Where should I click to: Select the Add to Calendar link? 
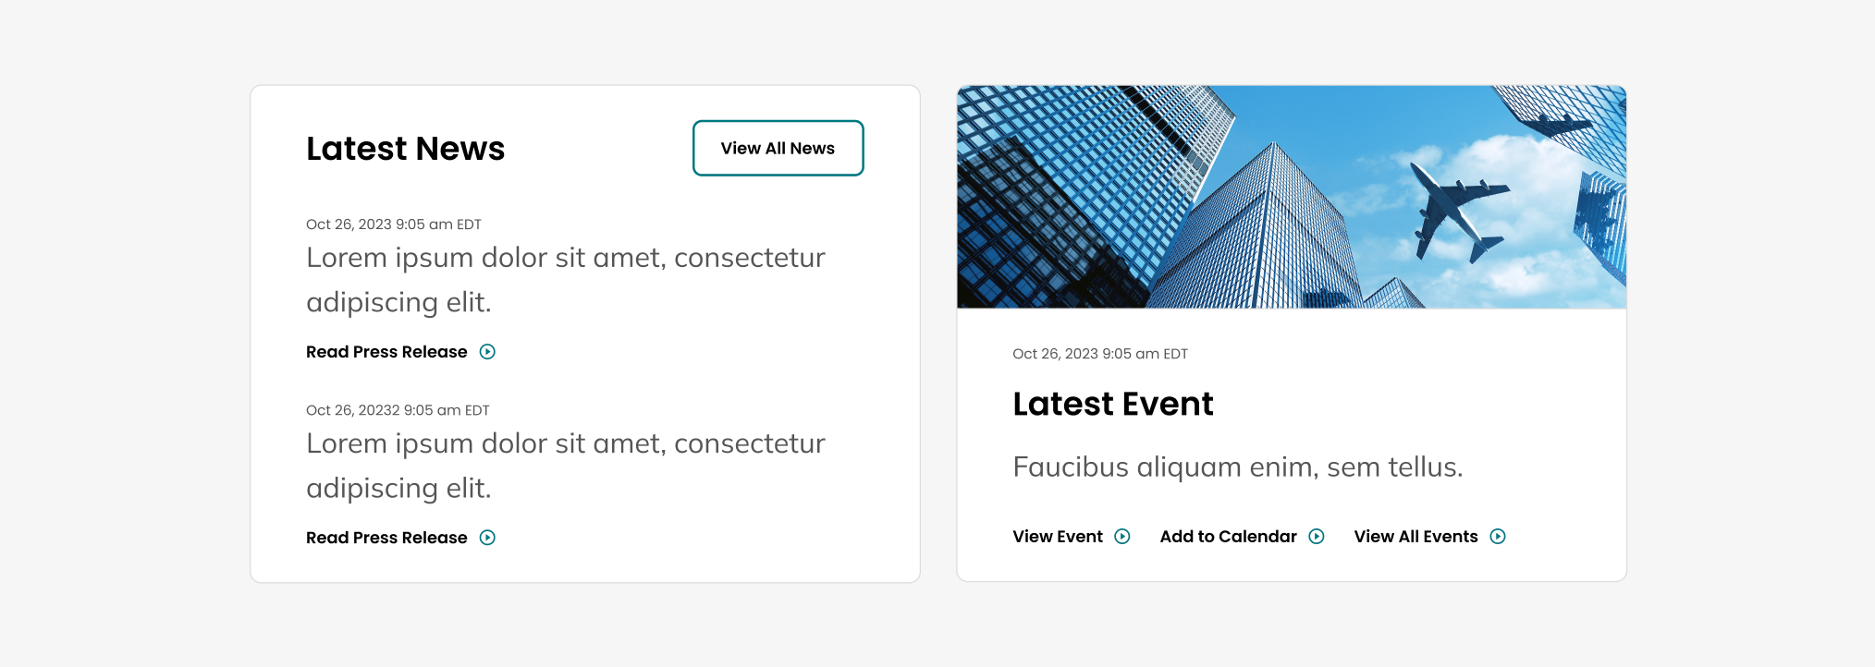[1228, 537]
